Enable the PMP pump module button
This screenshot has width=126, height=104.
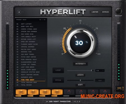pyautogui.click(x=105, y=92)
